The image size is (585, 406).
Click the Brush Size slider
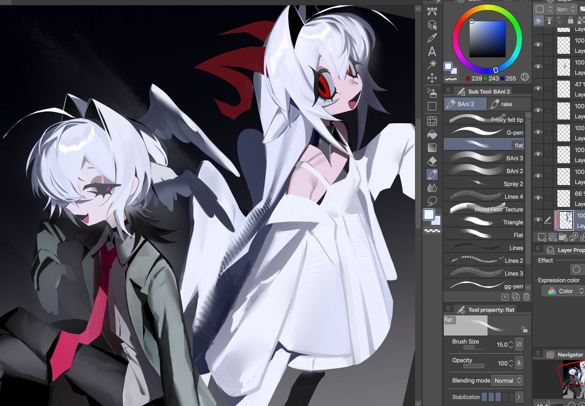point(473,348)
